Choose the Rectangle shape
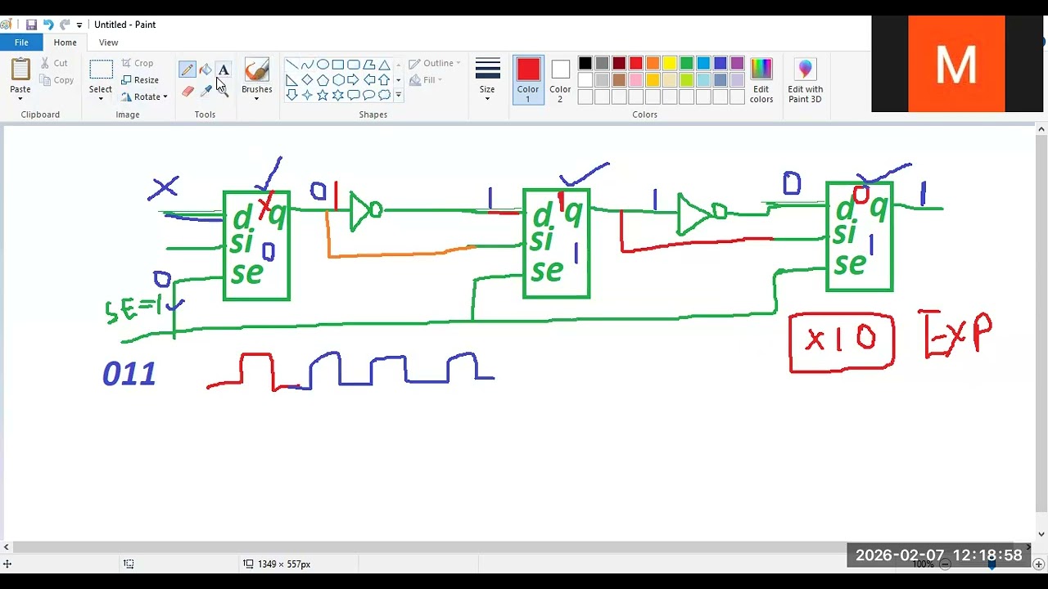This screenshot has height=589, width=1048. pos(338,65)
